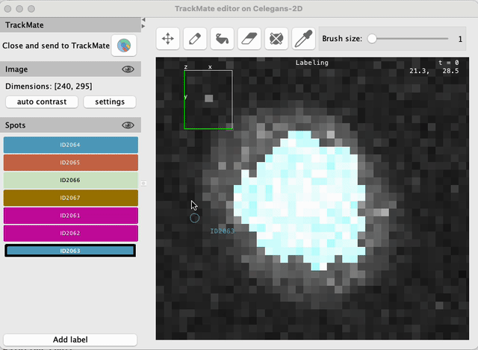The width and height of the screenshot is (478, 350).
Task: Click the Brush size slider handle
Action: 372,39
